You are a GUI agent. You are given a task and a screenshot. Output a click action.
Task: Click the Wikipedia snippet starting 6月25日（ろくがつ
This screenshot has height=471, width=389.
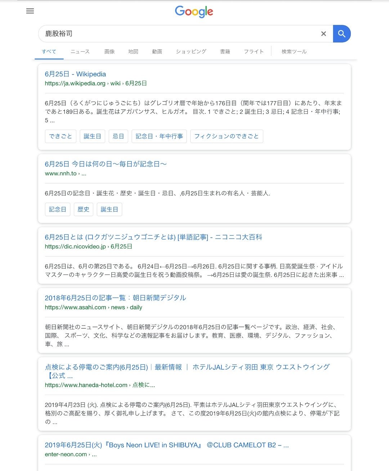[x=194, y=112]
